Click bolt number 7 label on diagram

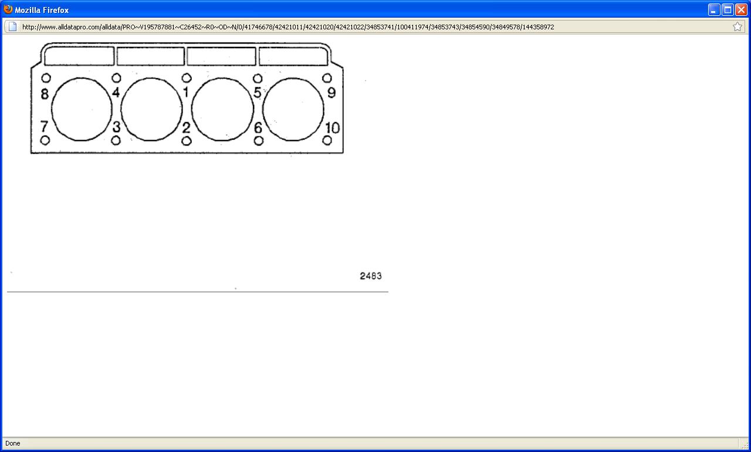44,126
